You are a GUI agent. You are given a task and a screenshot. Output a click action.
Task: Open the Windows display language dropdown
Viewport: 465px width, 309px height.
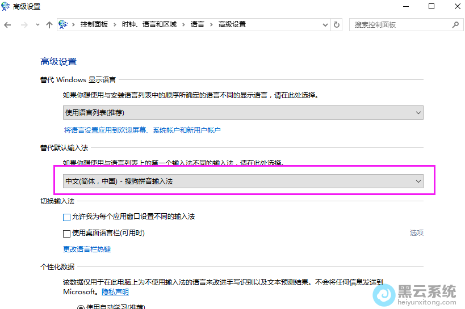(x=243, y=113)
